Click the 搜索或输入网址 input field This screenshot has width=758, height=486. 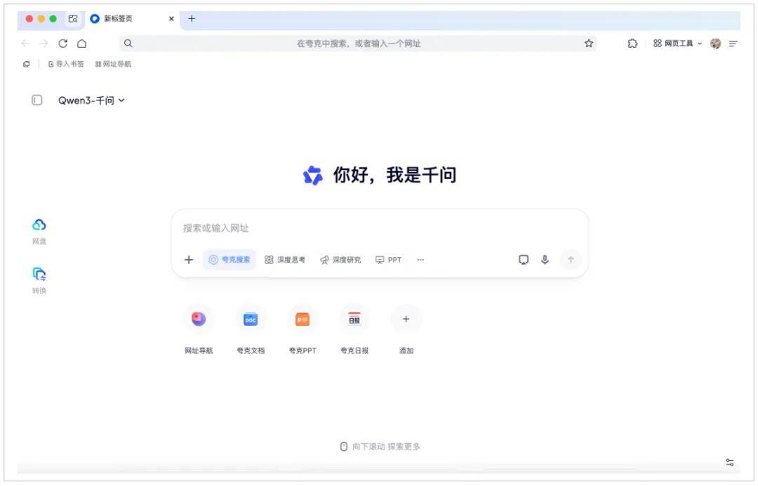coord(379,228)
